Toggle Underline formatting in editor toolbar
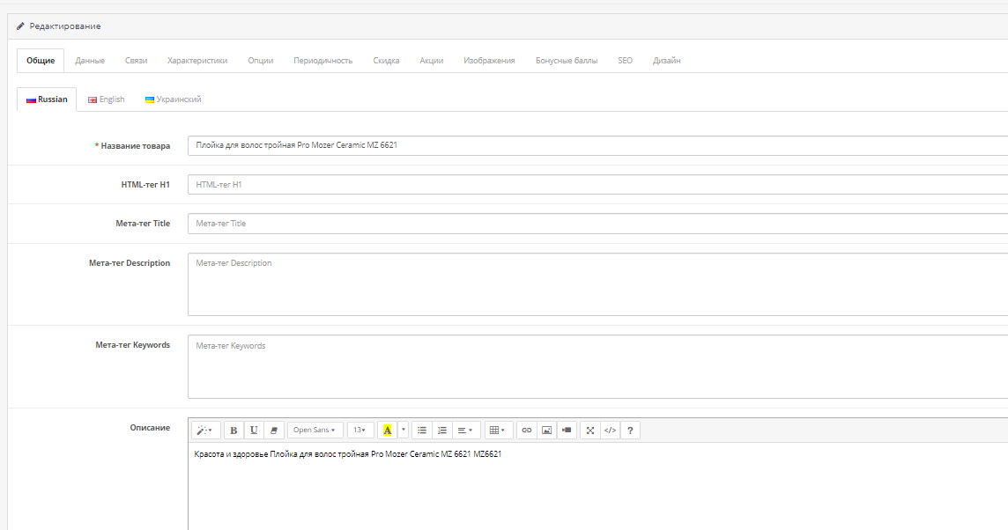The height and width of the screenshot is (530, 1008). coord(254,431)
